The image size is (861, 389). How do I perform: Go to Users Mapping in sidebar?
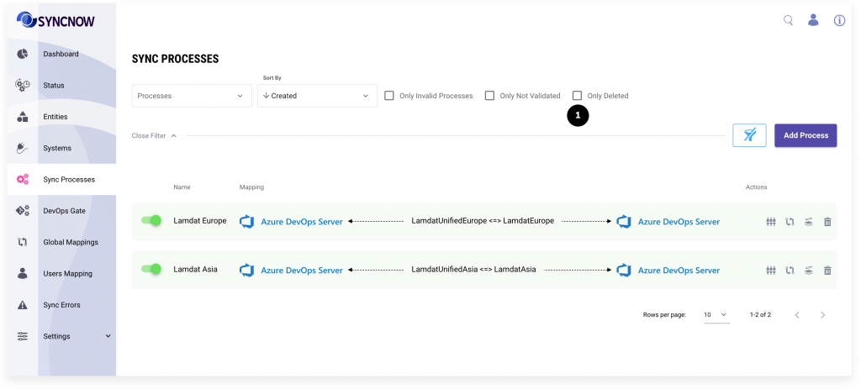tap(67, 273)
